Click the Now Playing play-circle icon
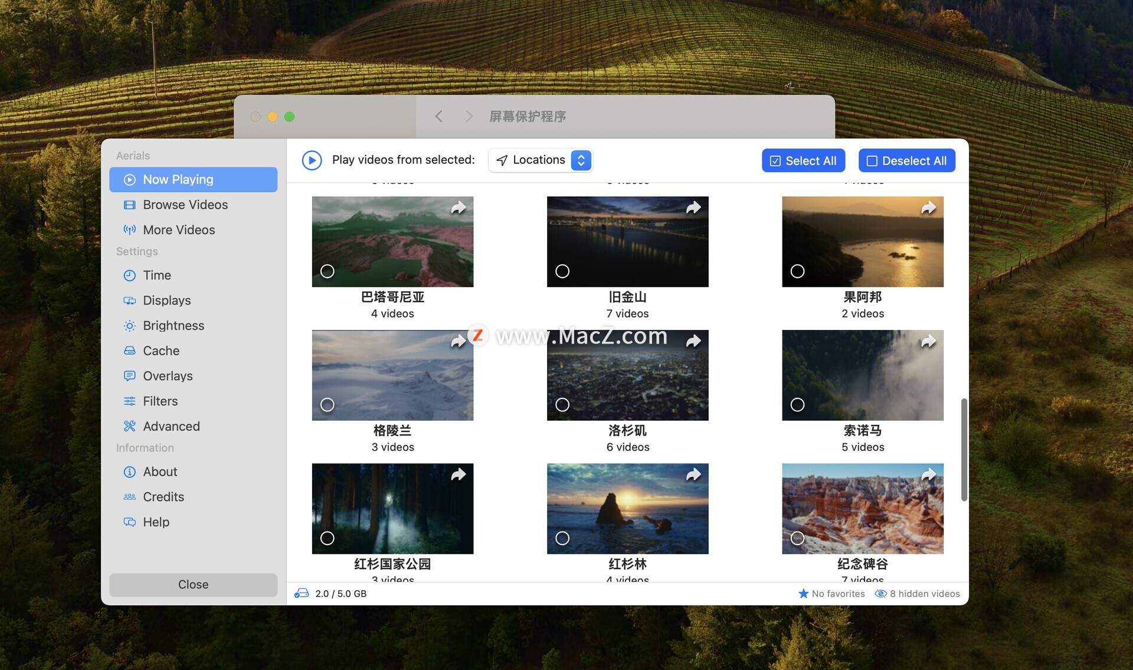The width and height of the screenshot is (1133, 670). pos(129,180)
